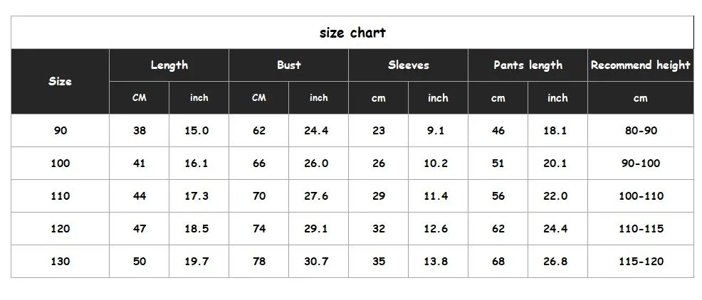
Task: Click sleeves inch value 9.1
Action: 438,131
